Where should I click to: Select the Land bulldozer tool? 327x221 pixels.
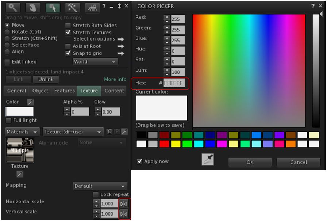[92, 7]
